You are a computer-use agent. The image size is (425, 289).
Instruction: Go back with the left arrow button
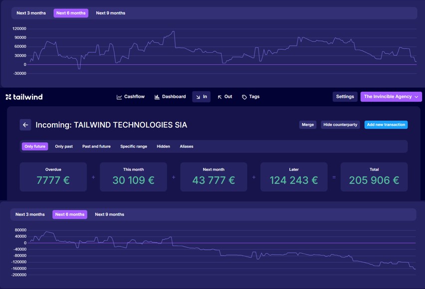point(25,125)
